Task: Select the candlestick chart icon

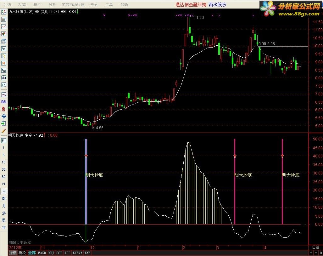Action: pyautogui.click(x=4, y=34)
